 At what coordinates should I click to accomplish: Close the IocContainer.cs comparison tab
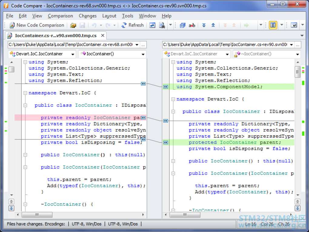103,35
